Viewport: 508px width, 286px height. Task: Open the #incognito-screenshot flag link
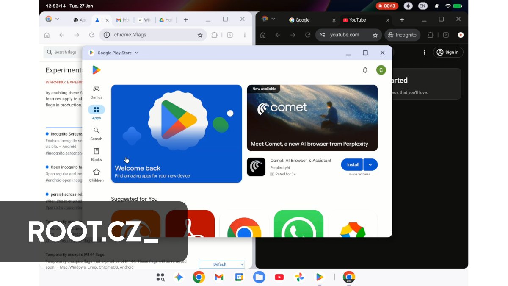[x=64, y=153]
